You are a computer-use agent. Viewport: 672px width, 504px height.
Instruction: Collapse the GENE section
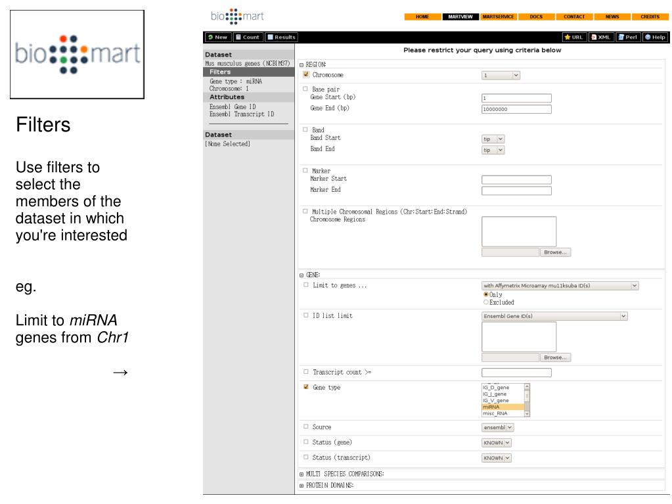coord(302,275)
